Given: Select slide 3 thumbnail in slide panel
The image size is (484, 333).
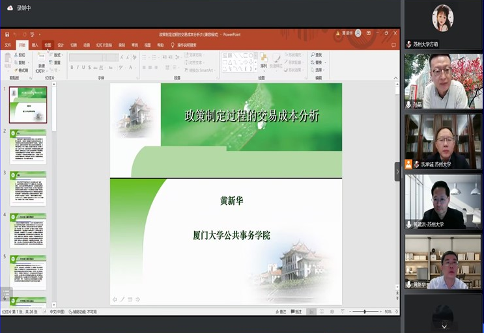Looking at the screenshot, I should pyautogui.click(x=28, y=189).
